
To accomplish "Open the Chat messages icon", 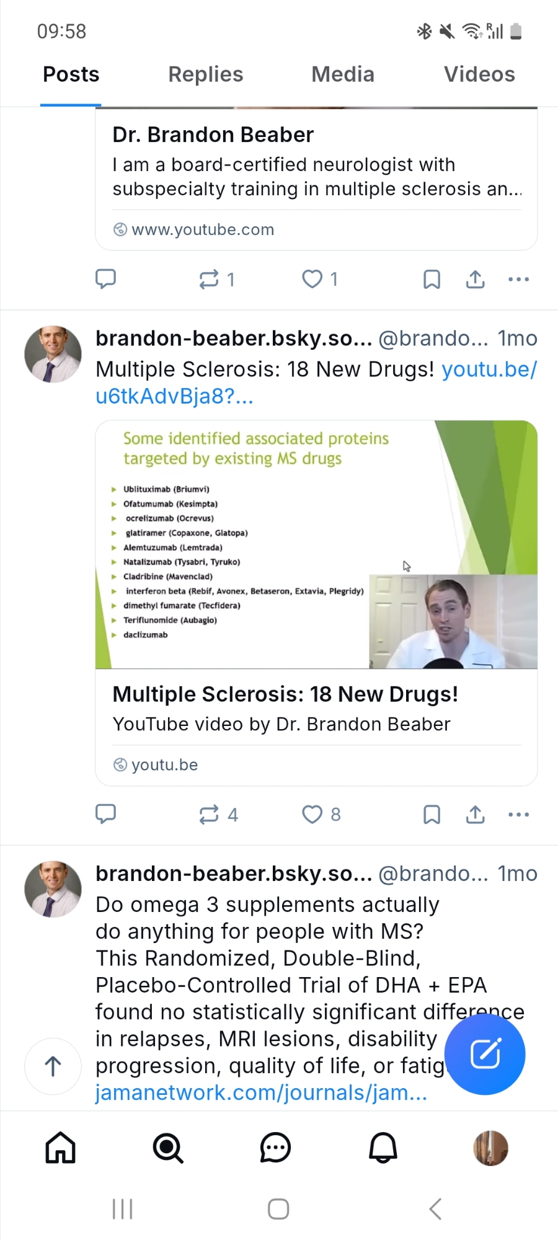I will coord(275,1148).
